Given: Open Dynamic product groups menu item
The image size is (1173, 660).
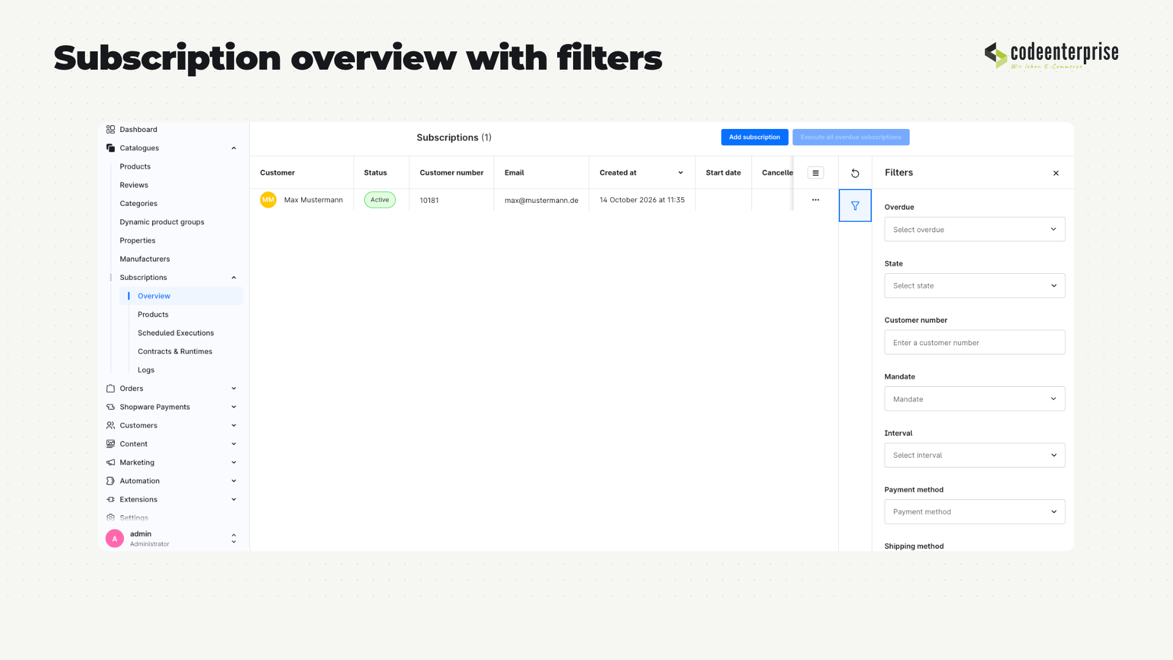Looking at the screenshot, I should tap(162, 222).
